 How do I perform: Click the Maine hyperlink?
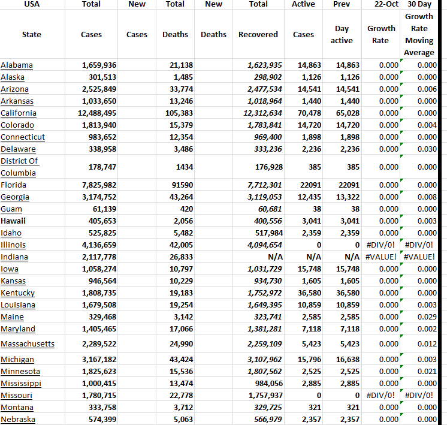(12, 317)
